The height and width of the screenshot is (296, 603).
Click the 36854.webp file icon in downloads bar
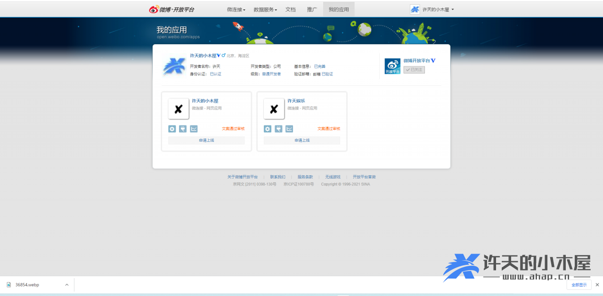coord(9,285)
